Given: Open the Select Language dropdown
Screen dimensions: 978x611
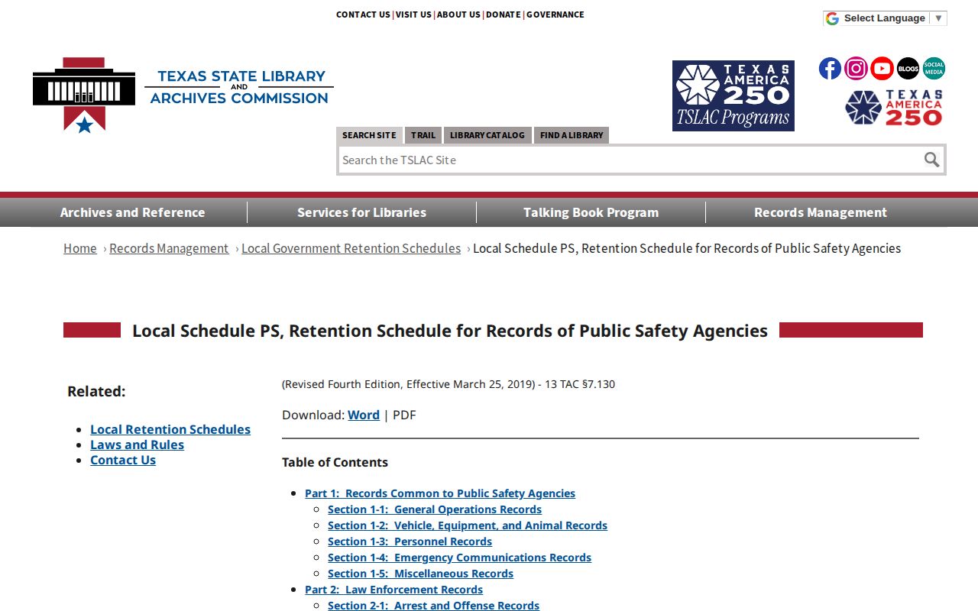Looking at the screenshot, I should [885, 18].
